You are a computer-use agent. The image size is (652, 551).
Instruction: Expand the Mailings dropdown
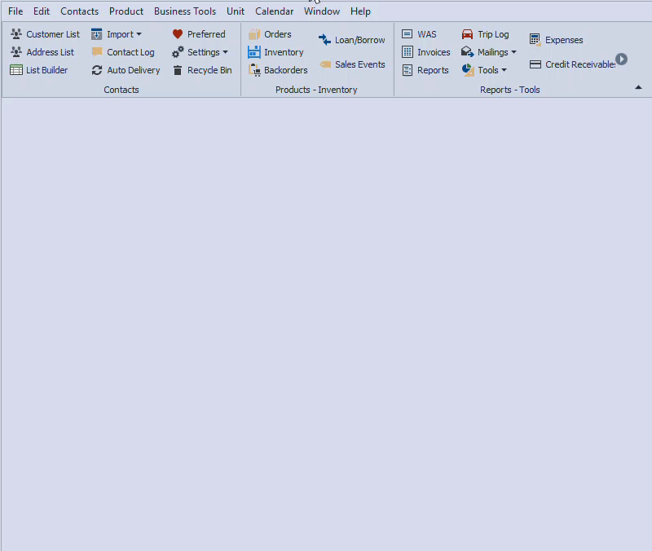(x=487, y=51)
